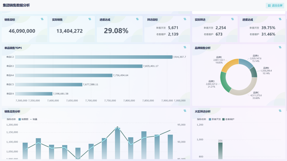Click filter icon on 单品销售TOP5 chart
This screenshot has width=287, height=161.
(185, 48)
